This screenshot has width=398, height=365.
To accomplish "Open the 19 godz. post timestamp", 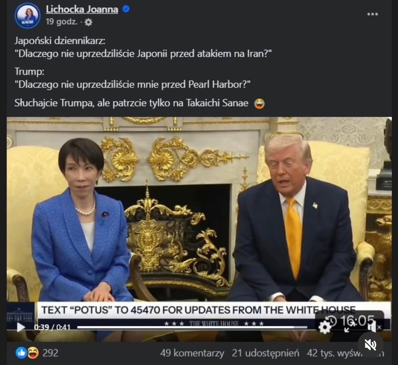I will coord(62,22).
